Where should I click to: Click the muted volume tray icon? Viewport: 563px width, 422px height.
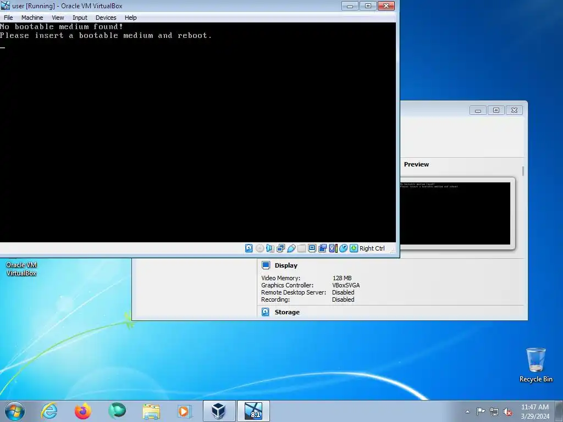point(507,412)
